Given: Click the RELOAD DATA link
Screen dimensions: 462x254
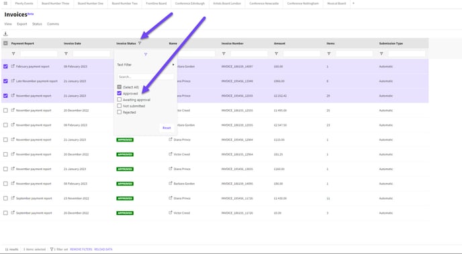Looking at the screenshot, I should (103, 249).
